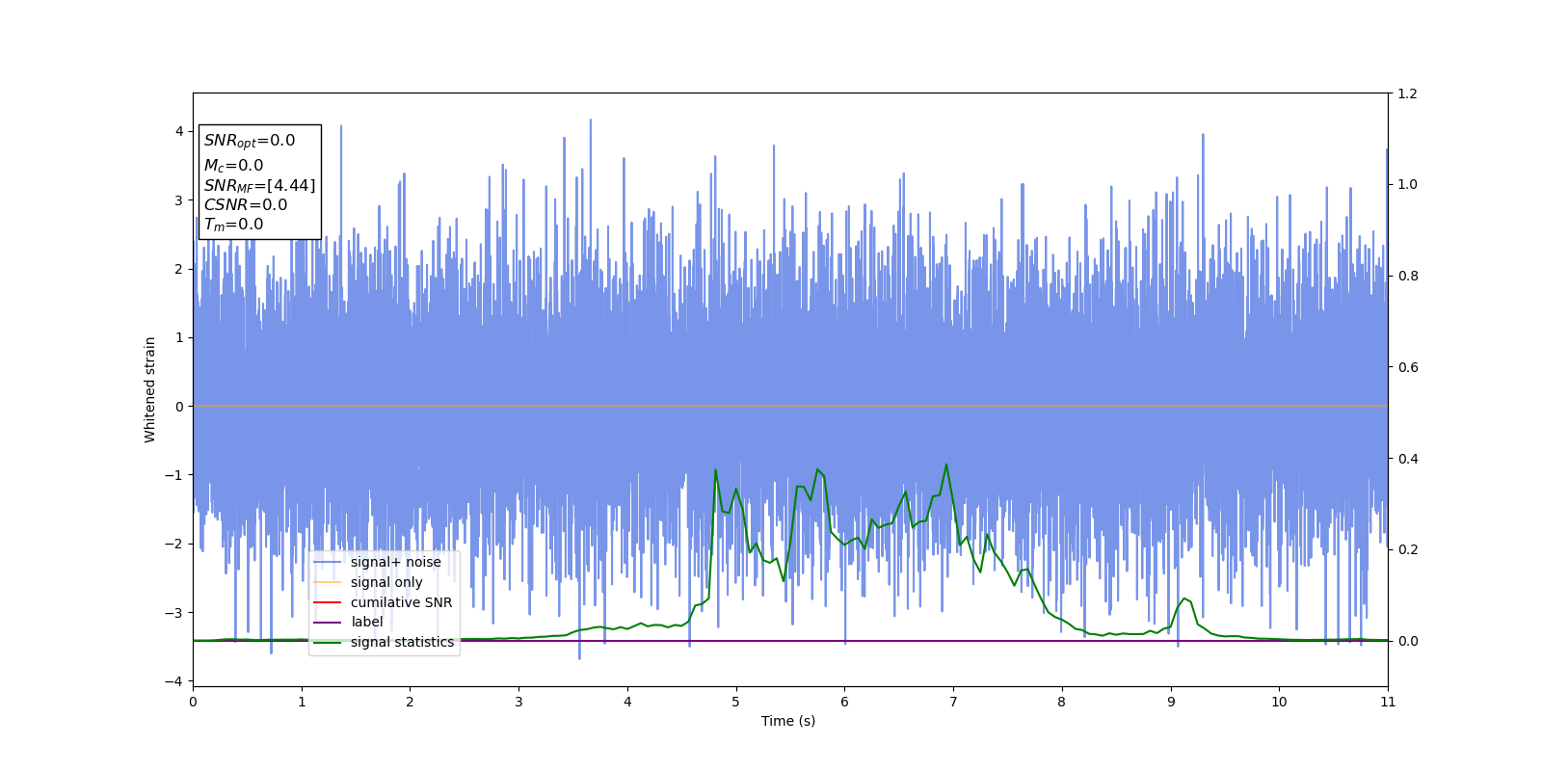
Task: Click the x-axis tick label 5
Action: (x=735, y=702)
